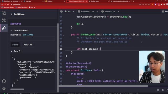Click the speaker's webcam video thumbnail
This screenshot has height=94, width=168.
point(152,67)
